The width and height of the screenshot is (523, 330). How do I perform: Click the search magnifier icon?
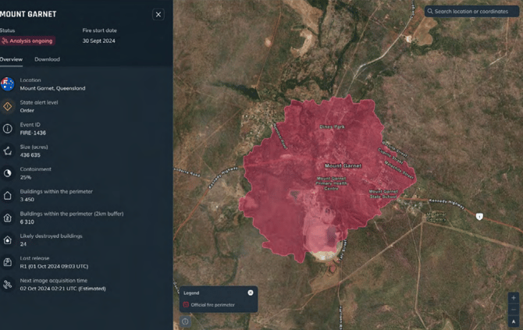[430, 12]
